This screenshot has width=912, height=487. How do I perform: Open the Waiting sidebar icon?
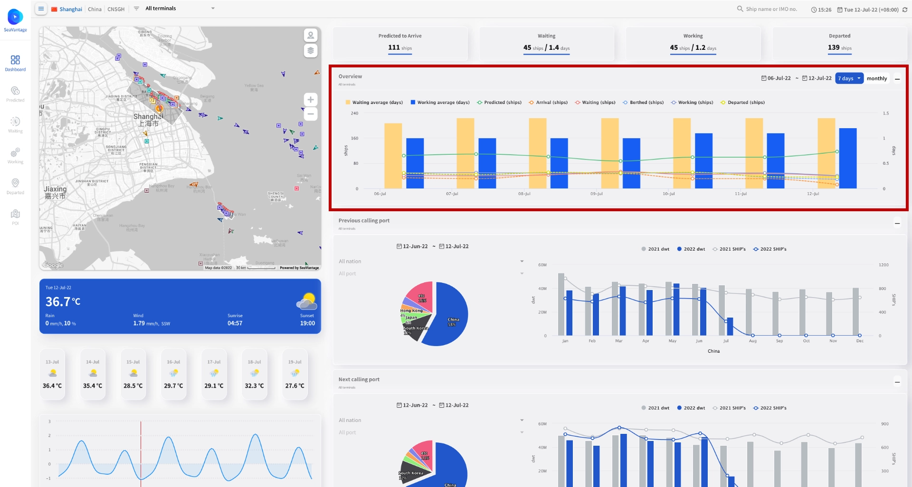15,124
